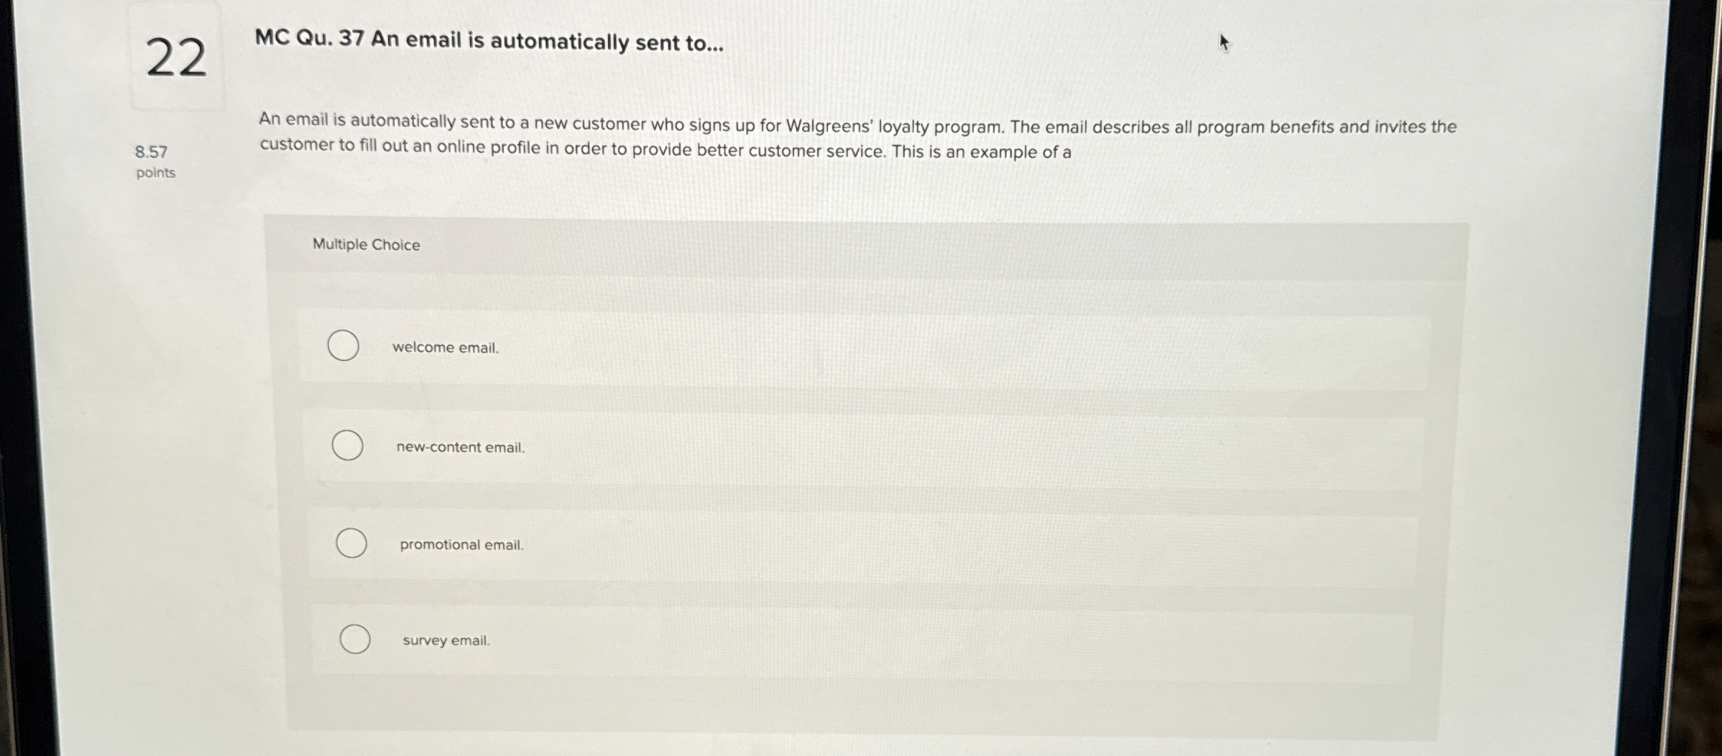Click the welcome email answer label

click(446, 348)
